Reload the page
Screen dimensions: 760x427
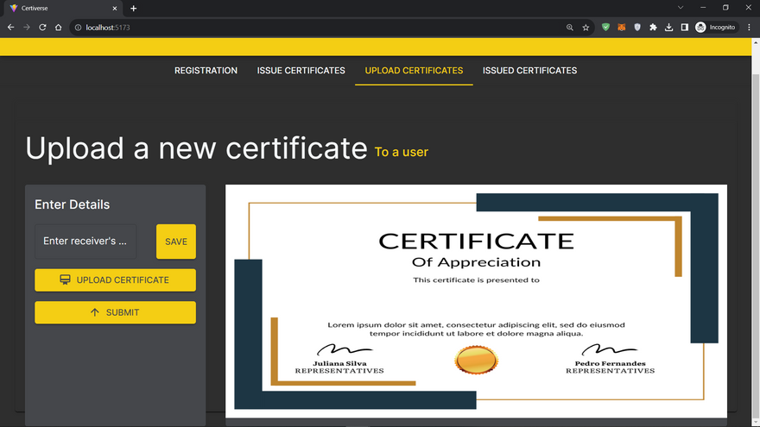click(x=42, y=28)
